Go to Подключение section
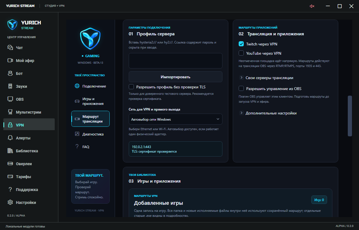The image size is (359, 230). (90, 86)
